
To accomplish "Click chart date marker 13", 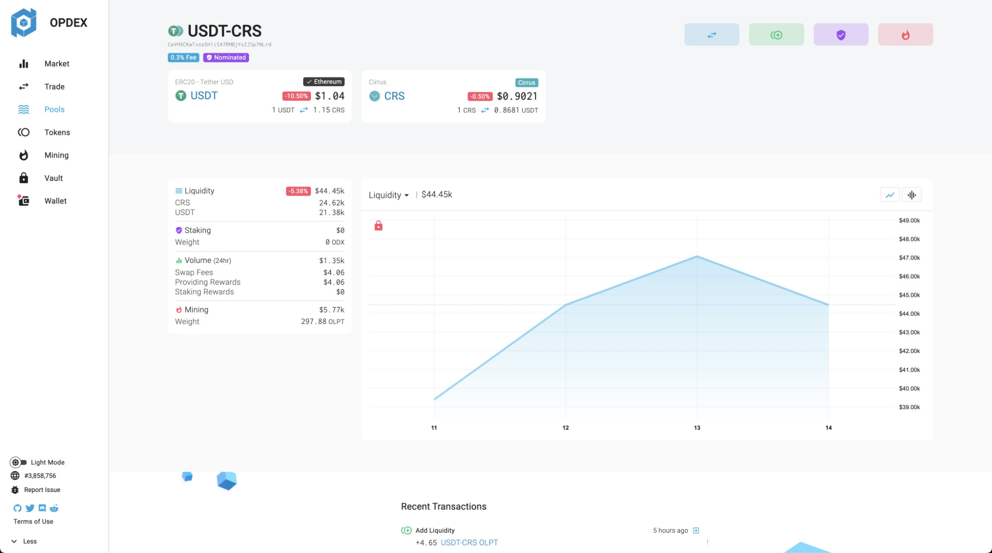I will tap(697, 428).
